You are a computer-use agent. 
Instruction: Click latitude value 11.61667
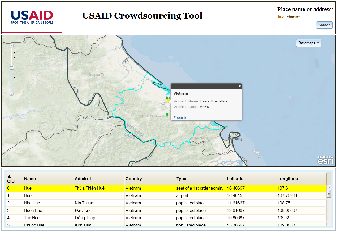click(x=251, y=203)
